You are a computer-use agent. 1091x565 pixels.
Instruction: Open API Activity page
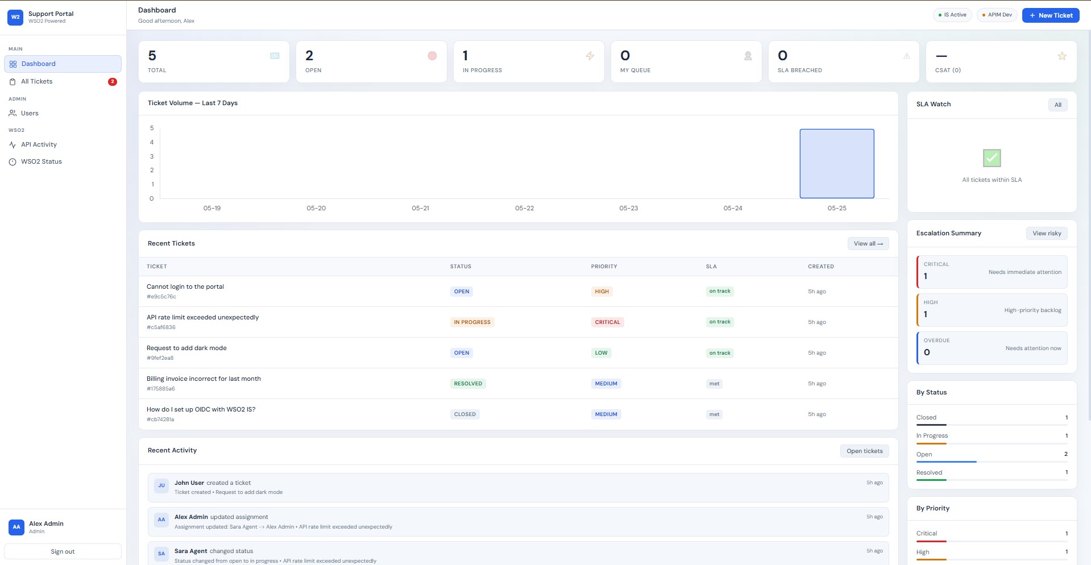tap(63, 145)
